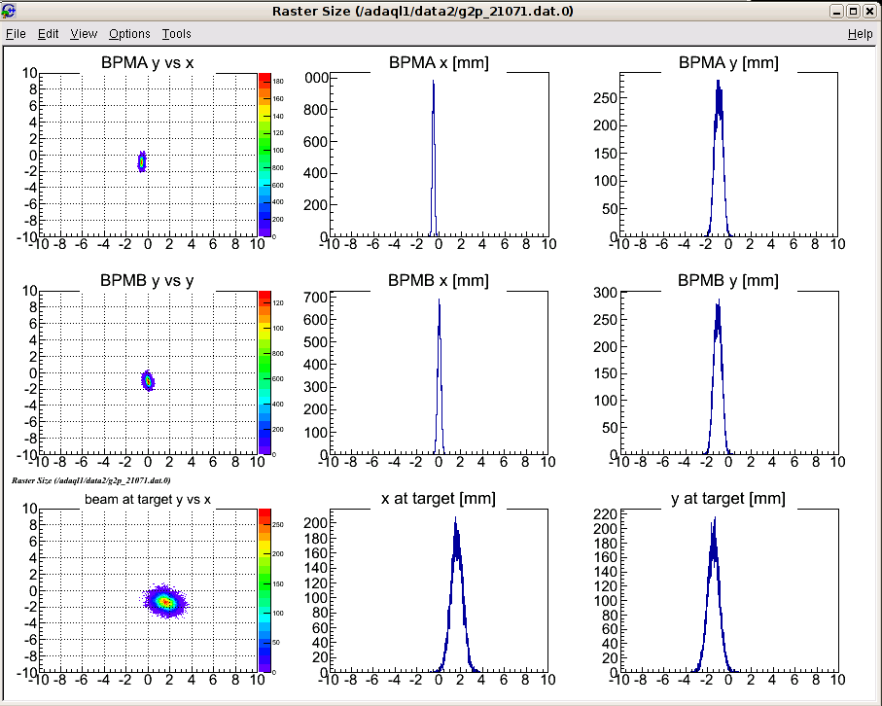
Task: Select the 'BPMB x [mm]' plot title
Action: pyautogui.click(x=439, y=280)
